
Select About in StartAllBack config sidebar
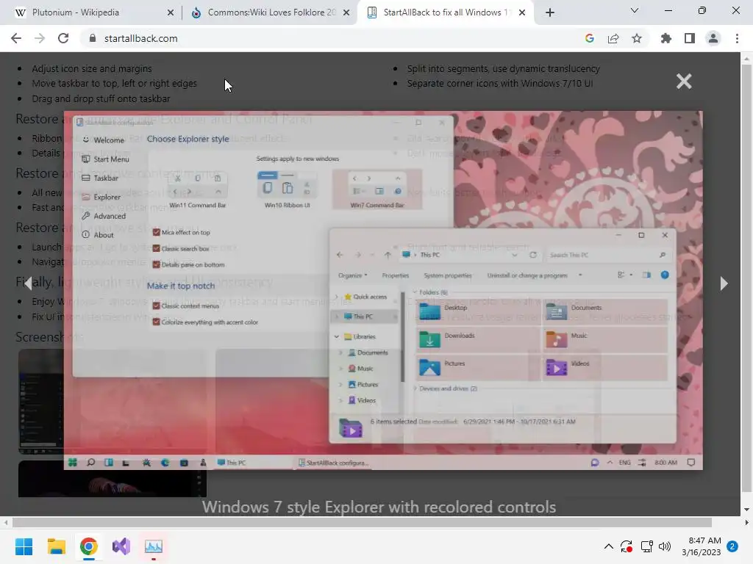tap(98, 235)
